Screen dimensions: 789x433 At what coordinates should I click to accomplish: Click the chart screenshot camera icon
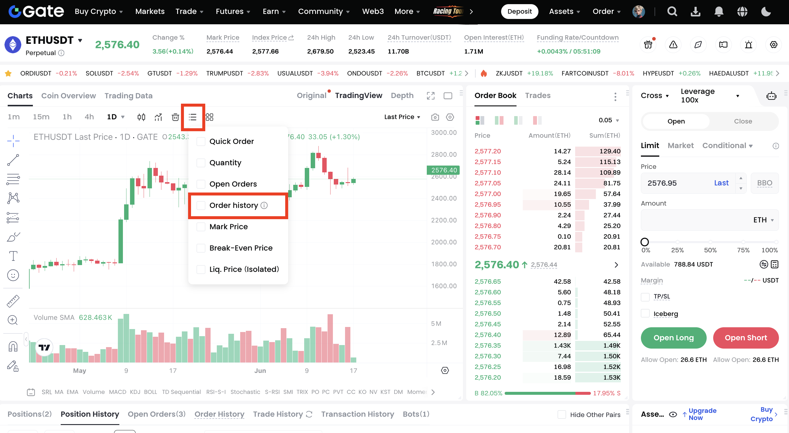(435, 117)
